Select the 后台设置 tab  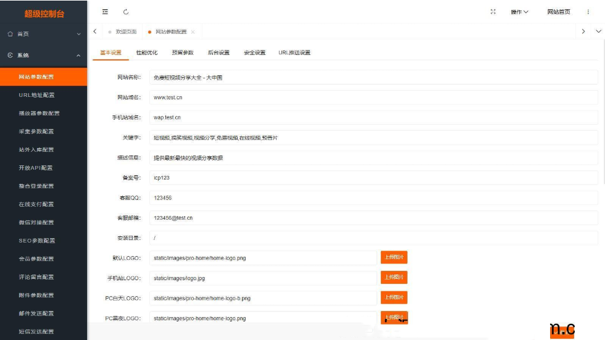(219, 52)
